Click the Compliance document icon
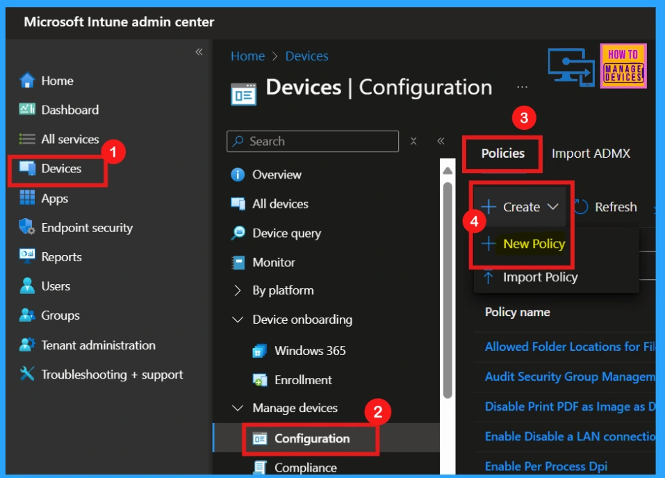The width and height of the screenshot is (665, 478). click(260, 468)
